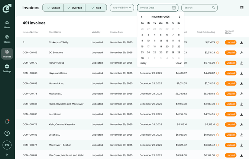Download invoice COM-00469

tap(242, 53)
